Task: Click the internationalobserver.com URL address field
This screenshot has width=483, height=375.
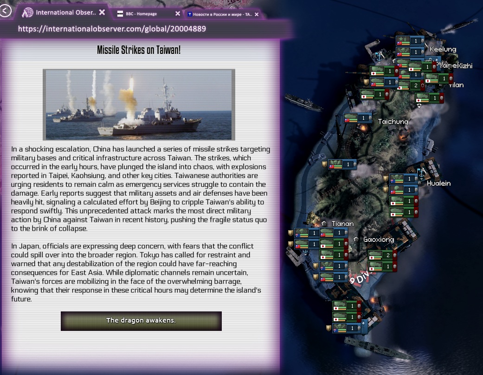Action: 145,29
